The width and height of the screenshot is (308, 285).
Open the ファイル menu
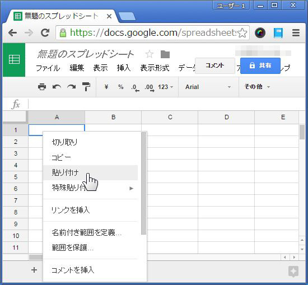point(48,68)
